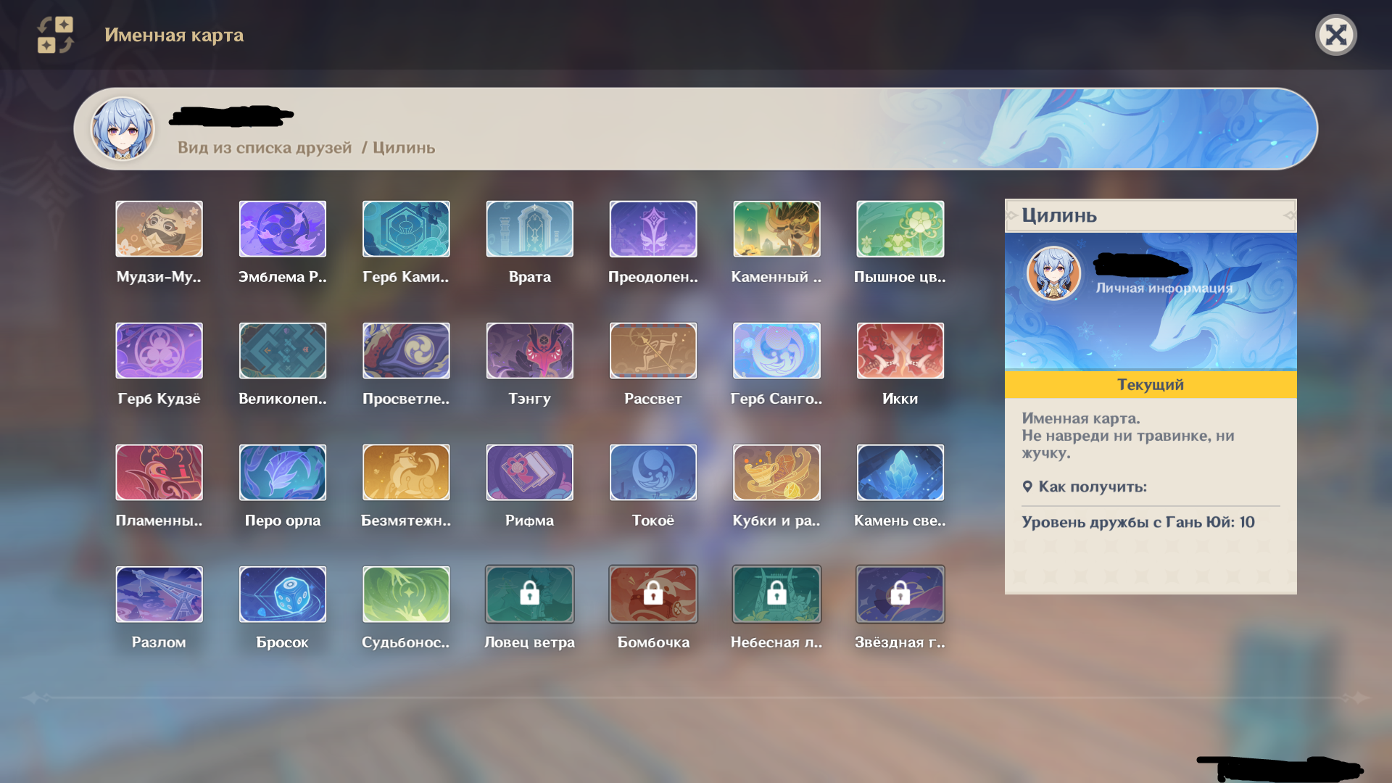Click the Цилинь preview card image
The width and height of the screenshot is (1392, 783).
(1150, 301)
